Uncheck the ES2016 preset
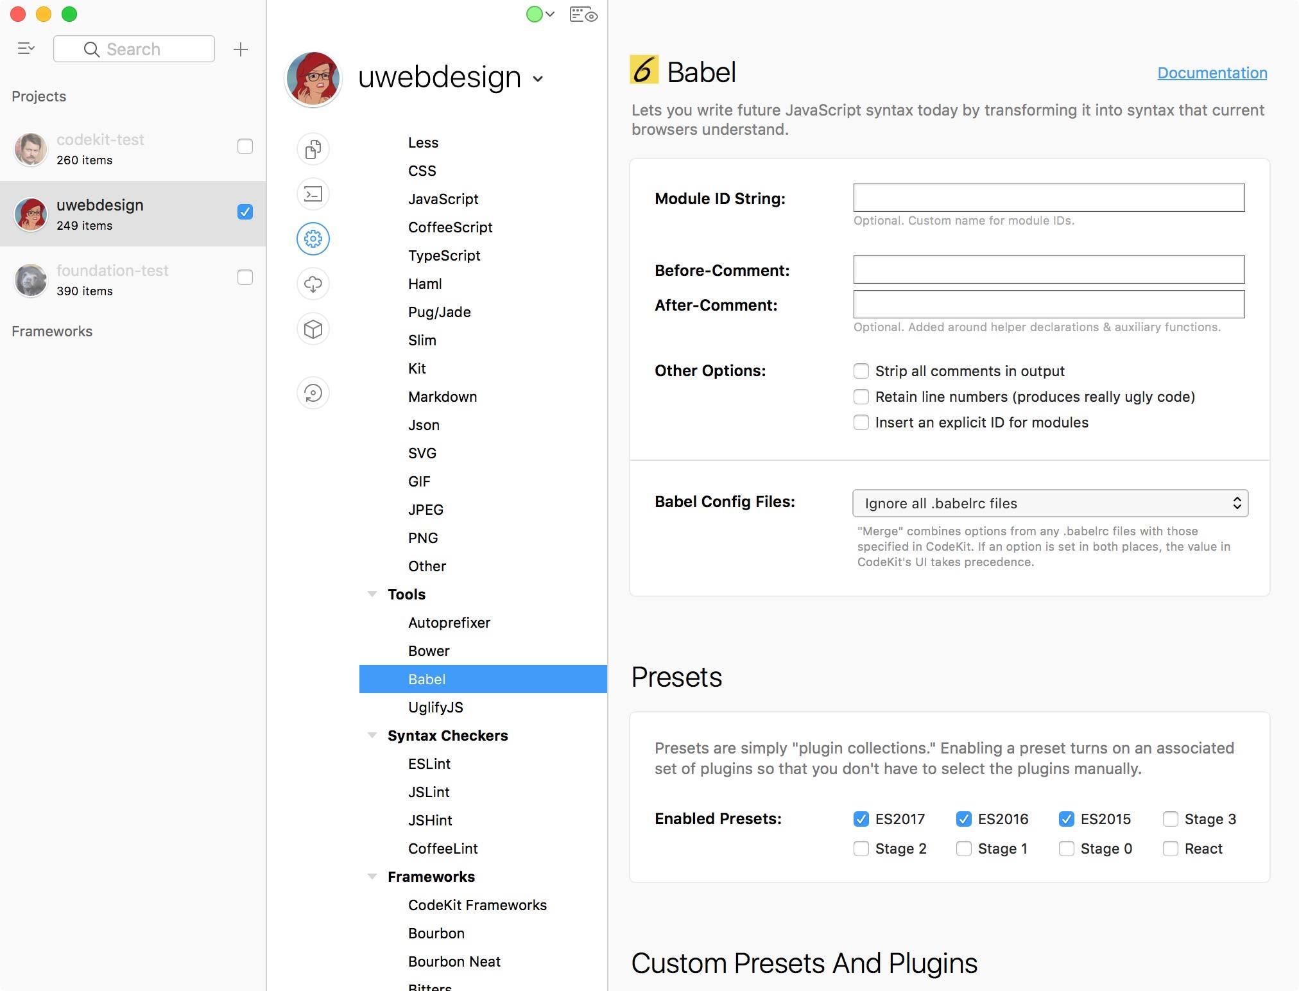 (x=964, y=819)
